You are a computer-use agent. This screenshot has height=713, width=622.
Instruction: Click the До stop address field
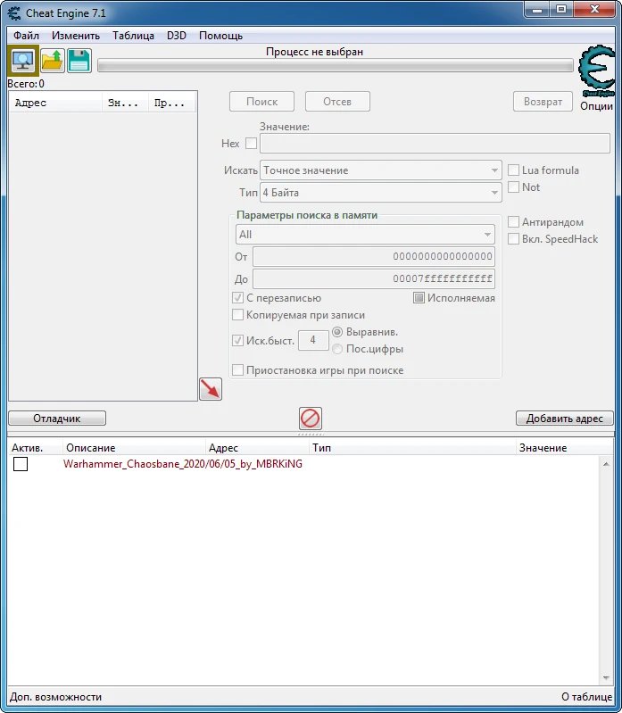click(374, 278)
